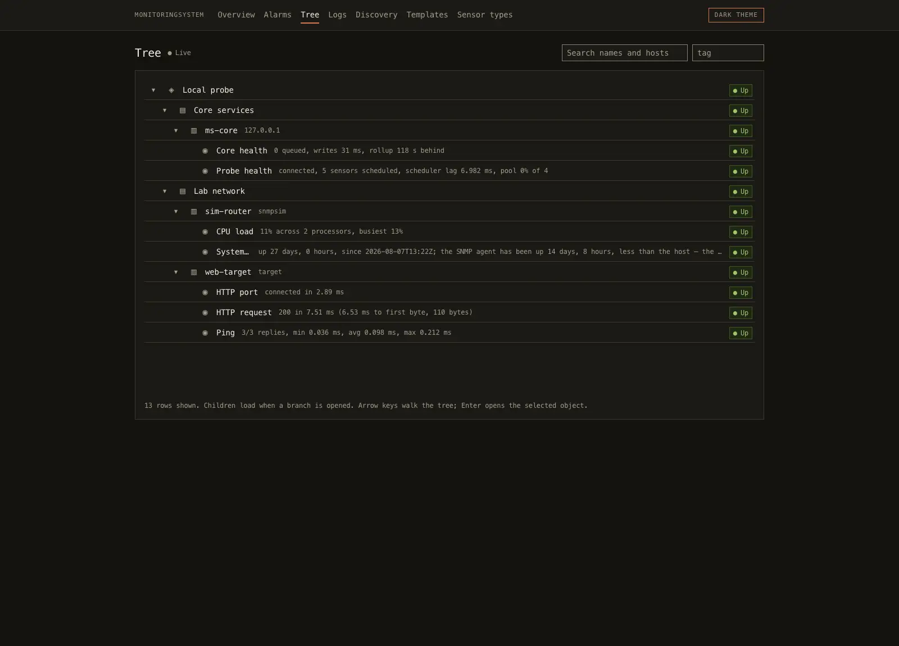Click the Up badge on HTTP port row

tap(741, 293)
